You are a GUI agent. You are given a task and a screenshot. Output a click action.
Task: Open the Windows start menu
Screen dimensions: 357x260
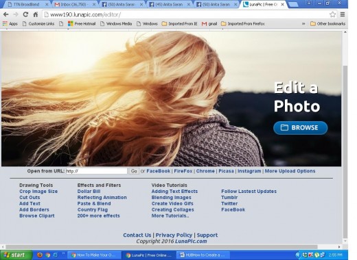16,255
